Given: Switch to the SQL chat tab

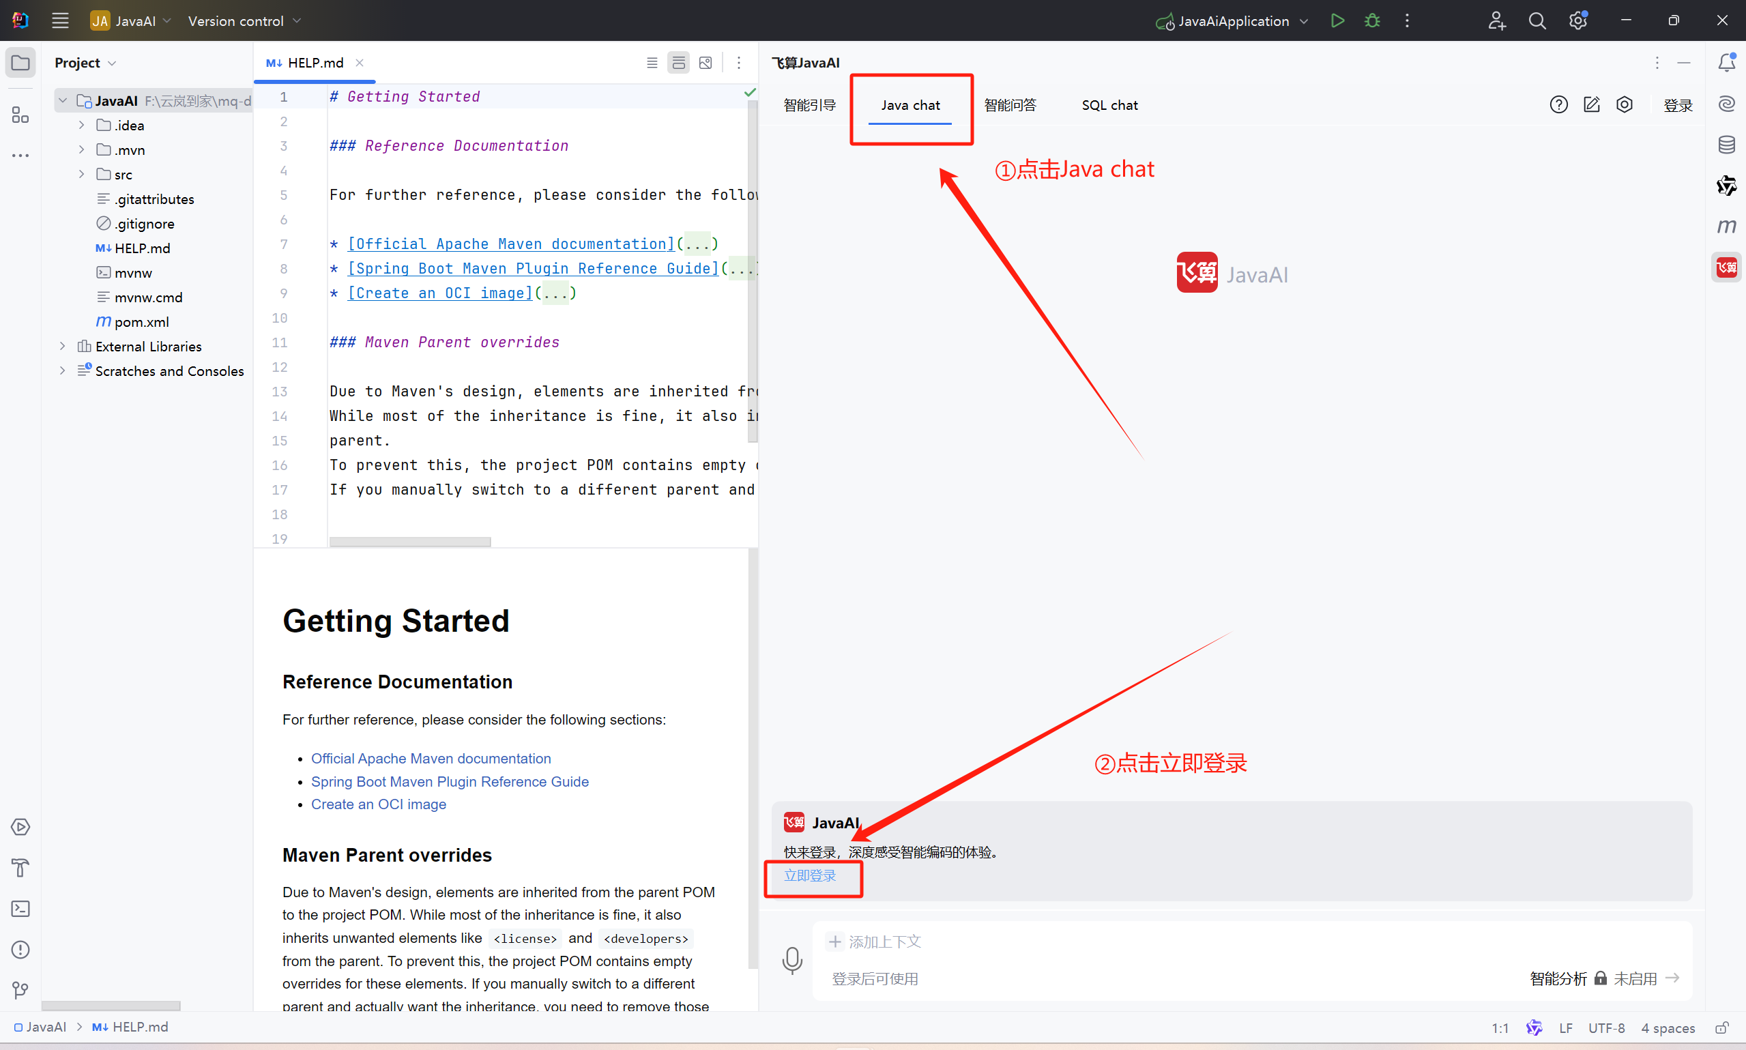Looking at the screenshot, I should coord(1109,106).
